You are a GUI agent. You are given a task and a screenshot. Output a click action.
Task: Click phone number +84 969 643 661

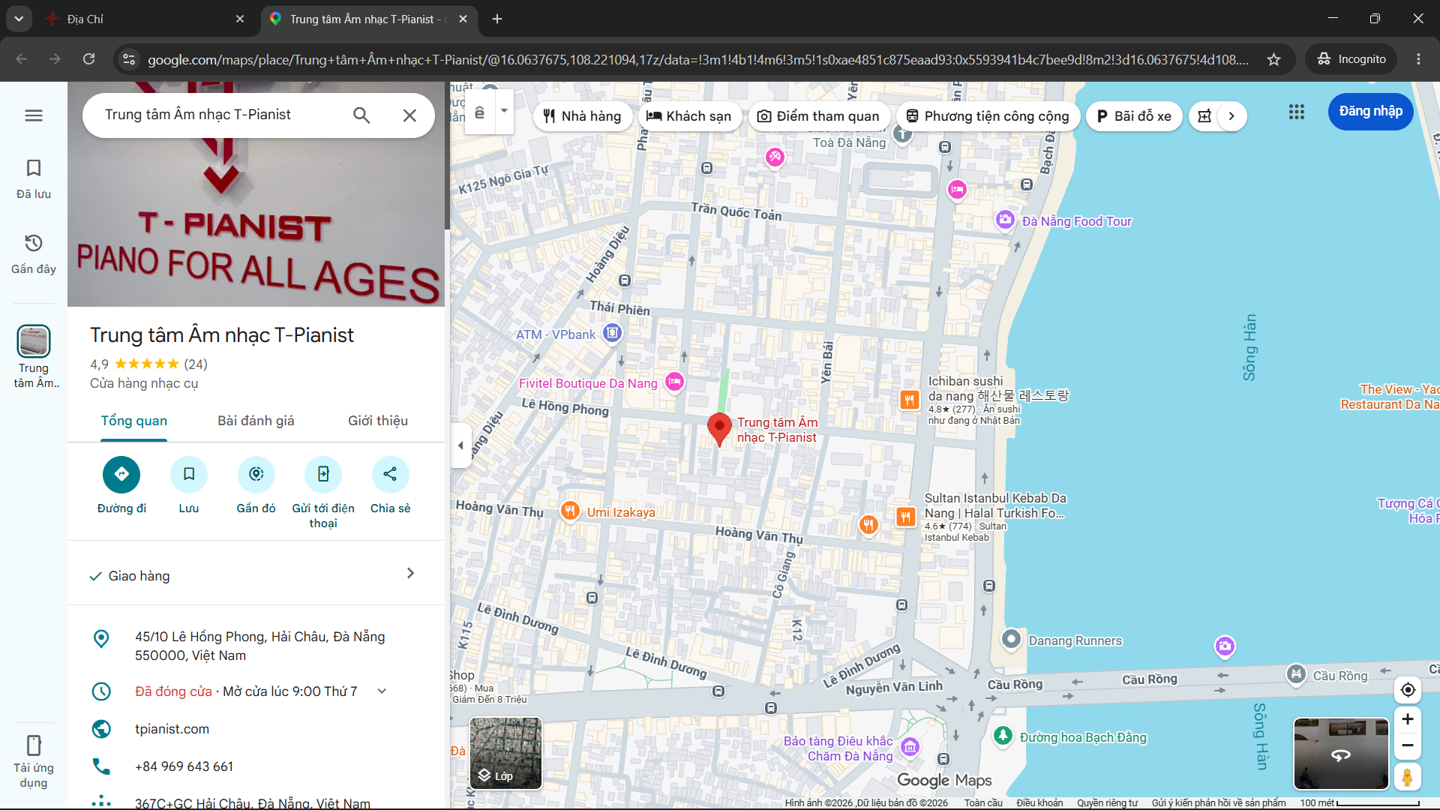click(184, 766)
